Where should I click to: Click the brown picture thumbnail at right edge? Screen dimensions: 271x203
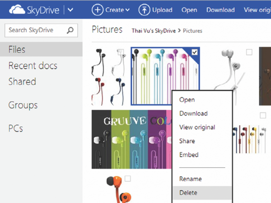point(265,76)
